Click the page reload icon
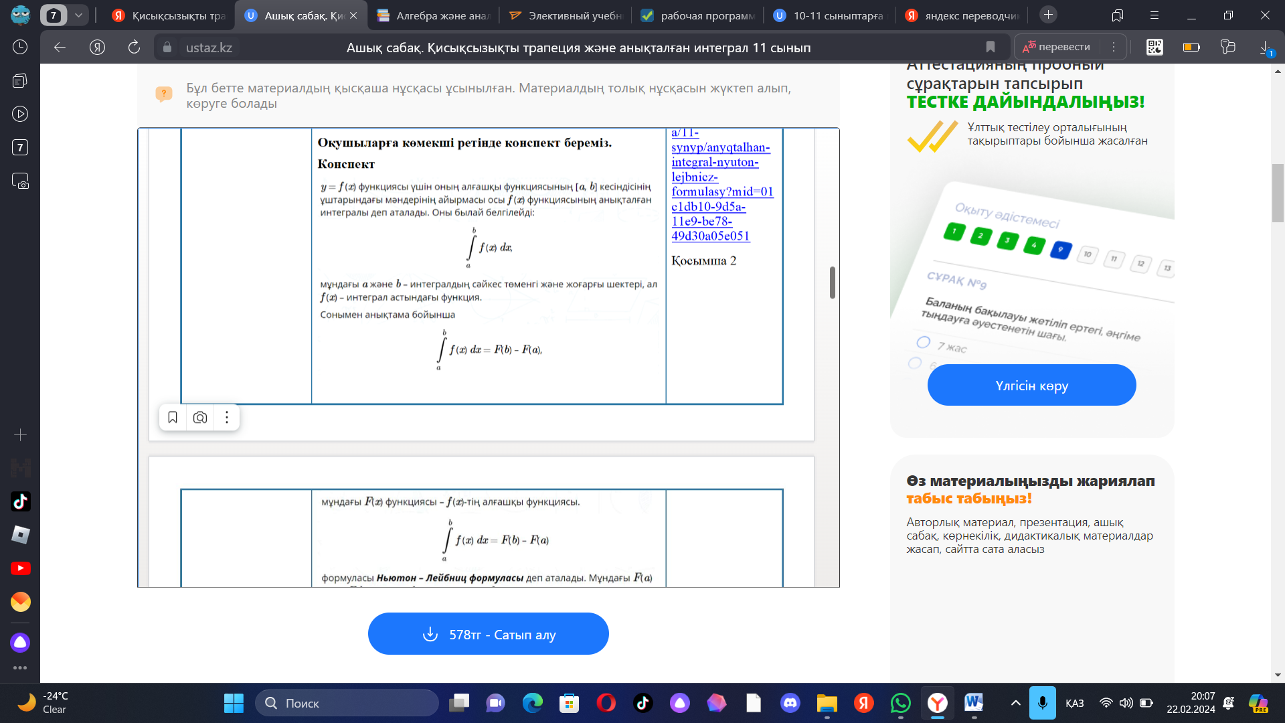 point(134,47)
